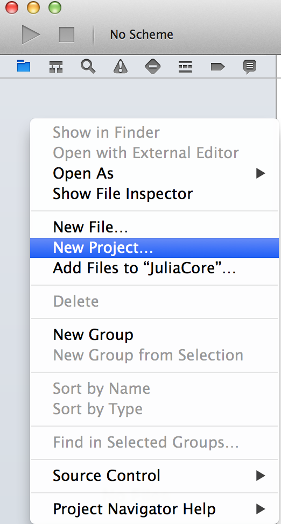Show the Issue navigator warning icon
The image size is (281, 524).
pyautogui.click(x=120, y=67)
